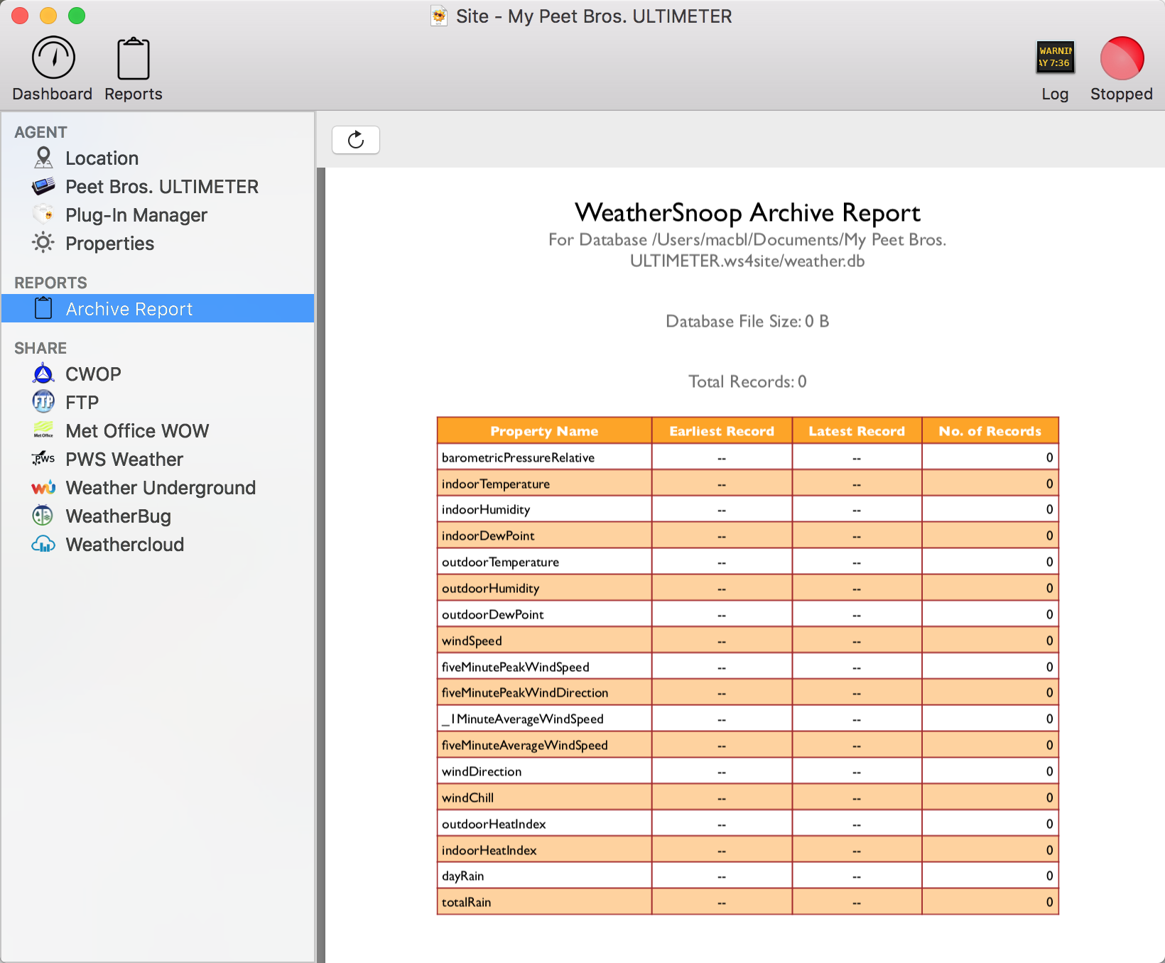Click the windChill row name
Image resolution: width=1165 pixels, height=963 pixels.
[467, 798]
